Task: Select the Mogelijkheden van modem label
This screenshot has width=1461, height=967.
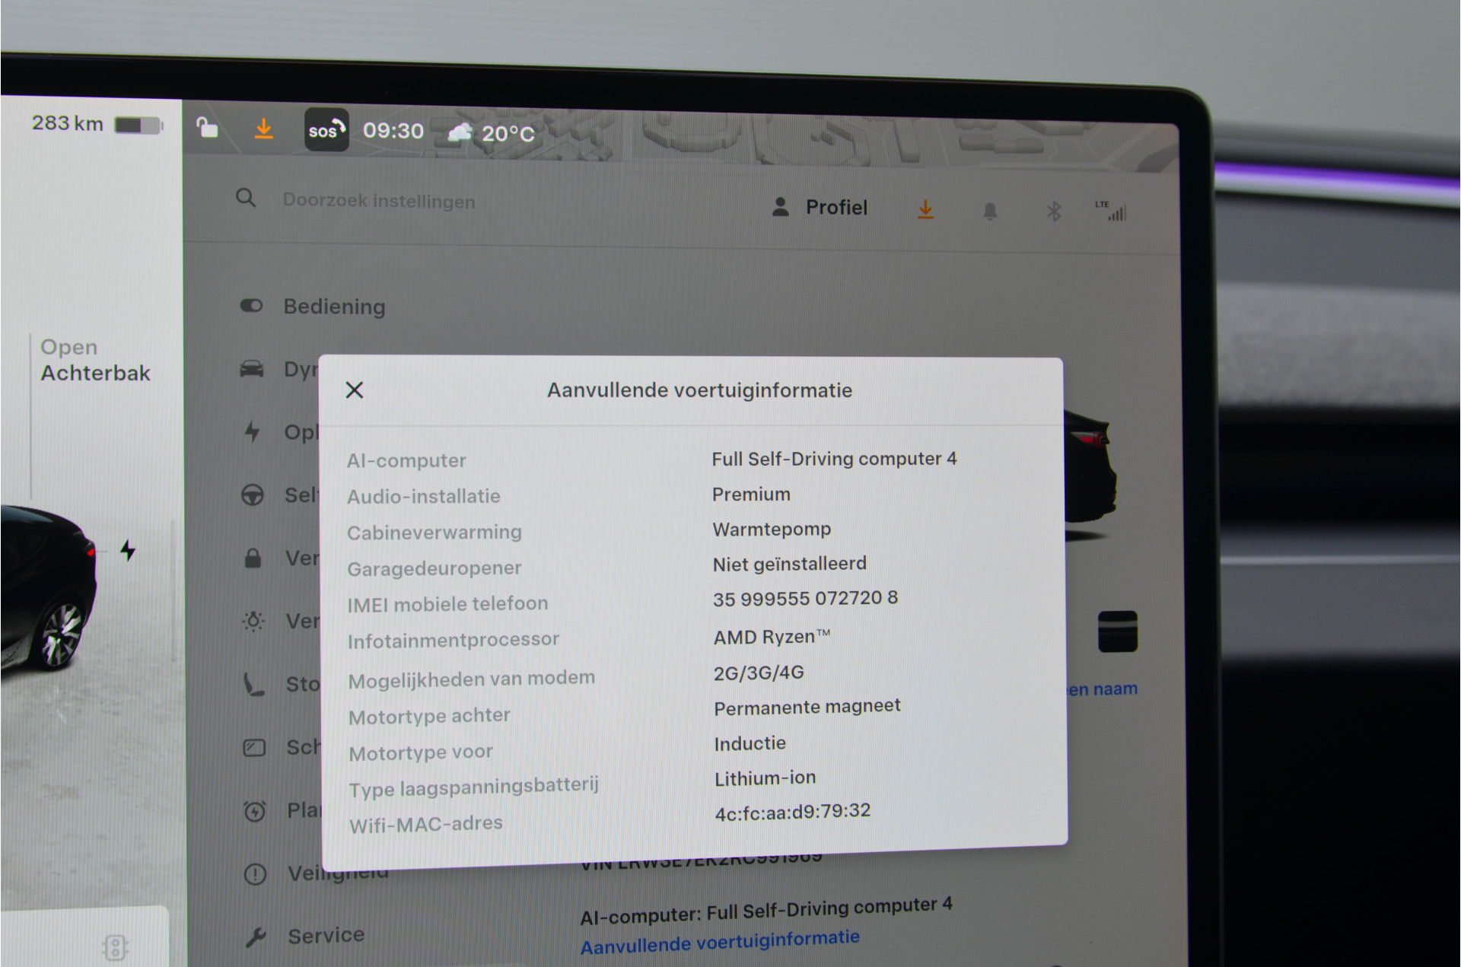Action: tap(472, 679)
